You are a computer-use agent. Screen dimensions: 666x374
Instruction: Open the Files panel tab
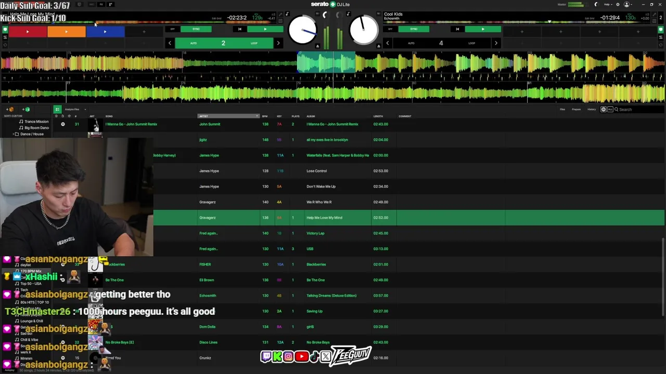(562, 110)
